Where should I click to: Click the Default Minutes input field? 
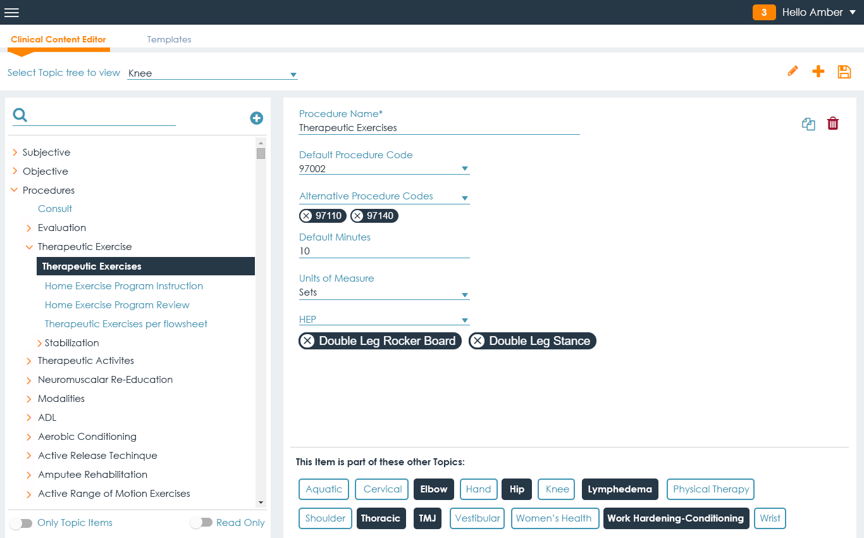[x=384, y=251]
